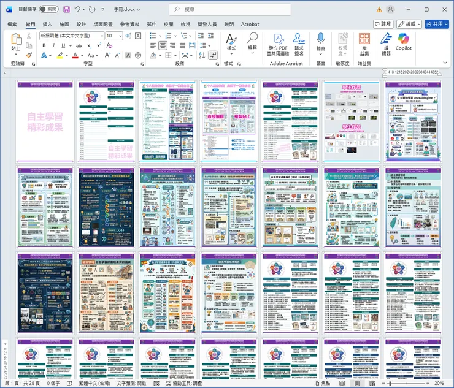Toggle Center alignment
The height and width of the screenshot is (388, 454).
tap(163, 45)
